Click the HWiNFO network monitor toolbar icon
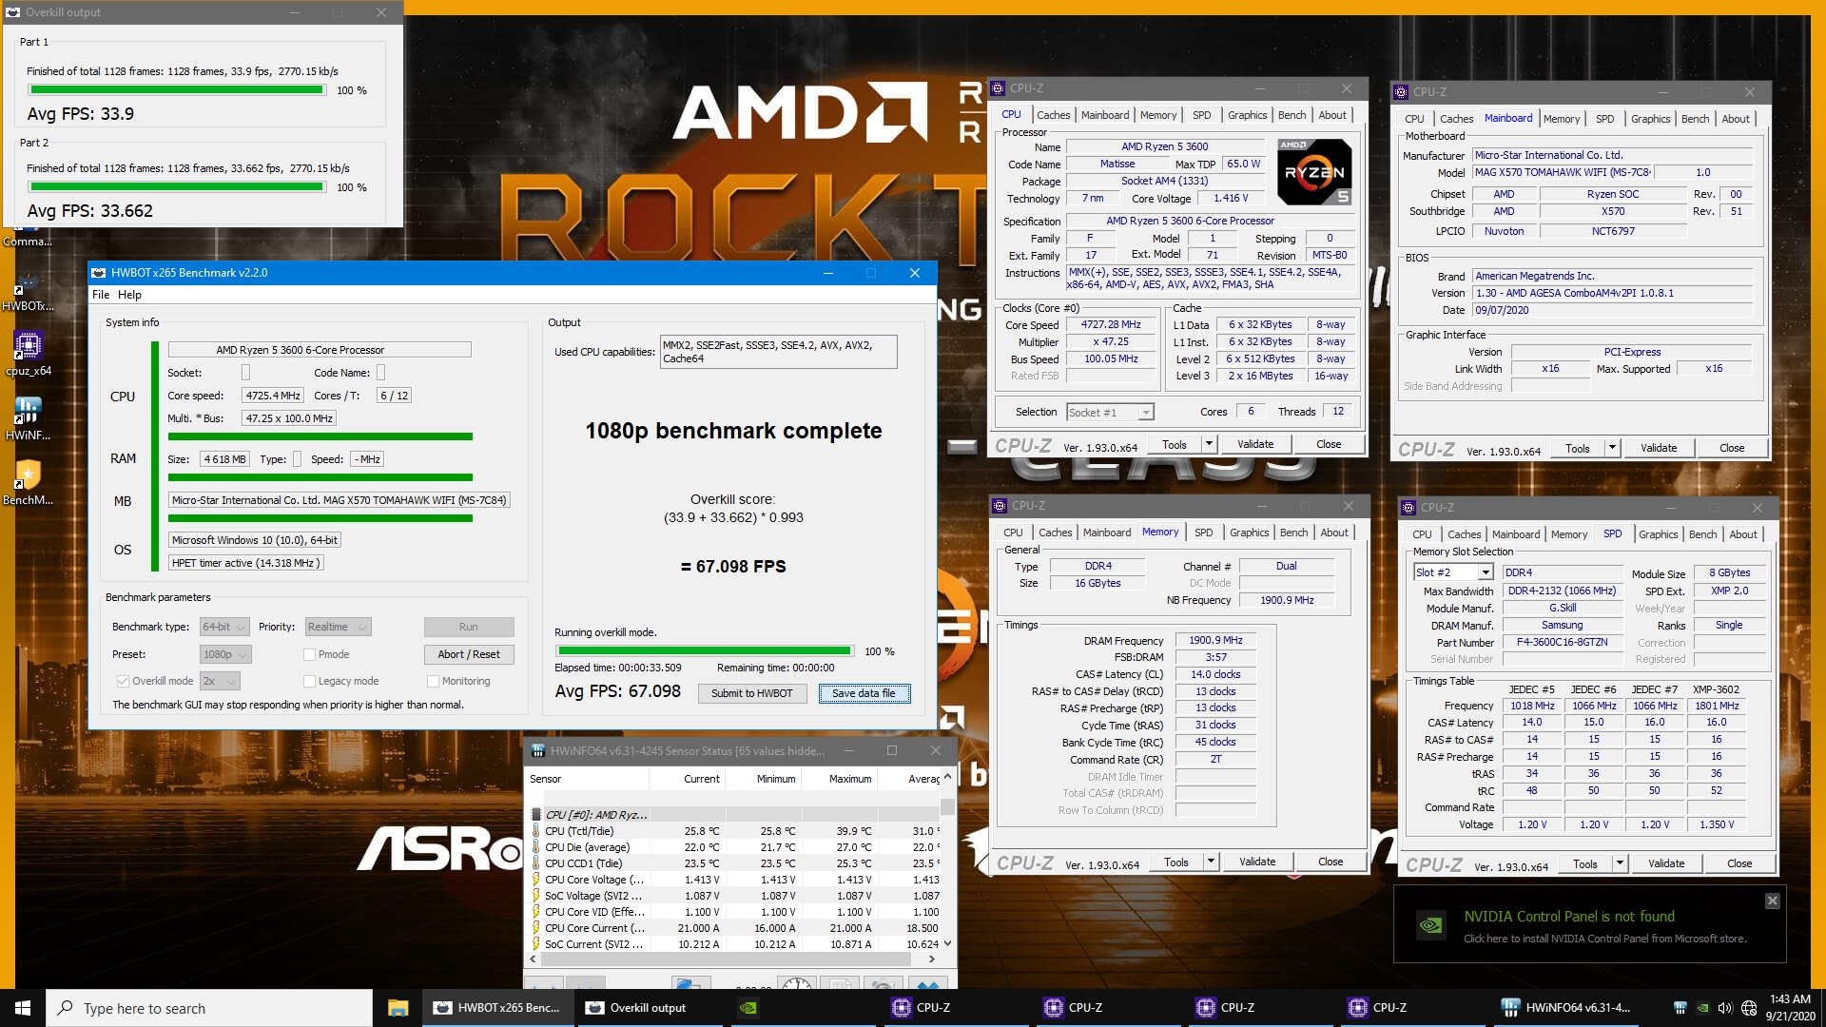 tap(691, 983)
